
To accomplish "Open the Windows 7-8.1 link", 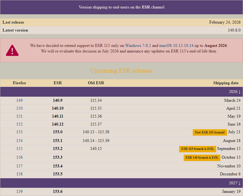I will point(138,46).
